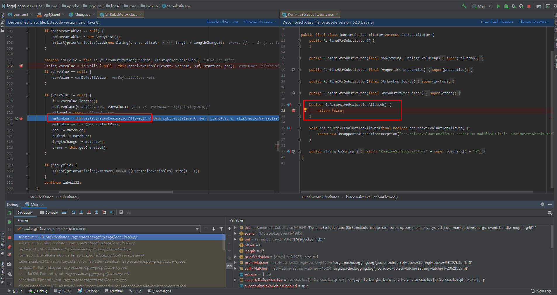Screen dimensions: 557x295
Task: Build the project with the hammer icon
Action: [x=464, y=6]
